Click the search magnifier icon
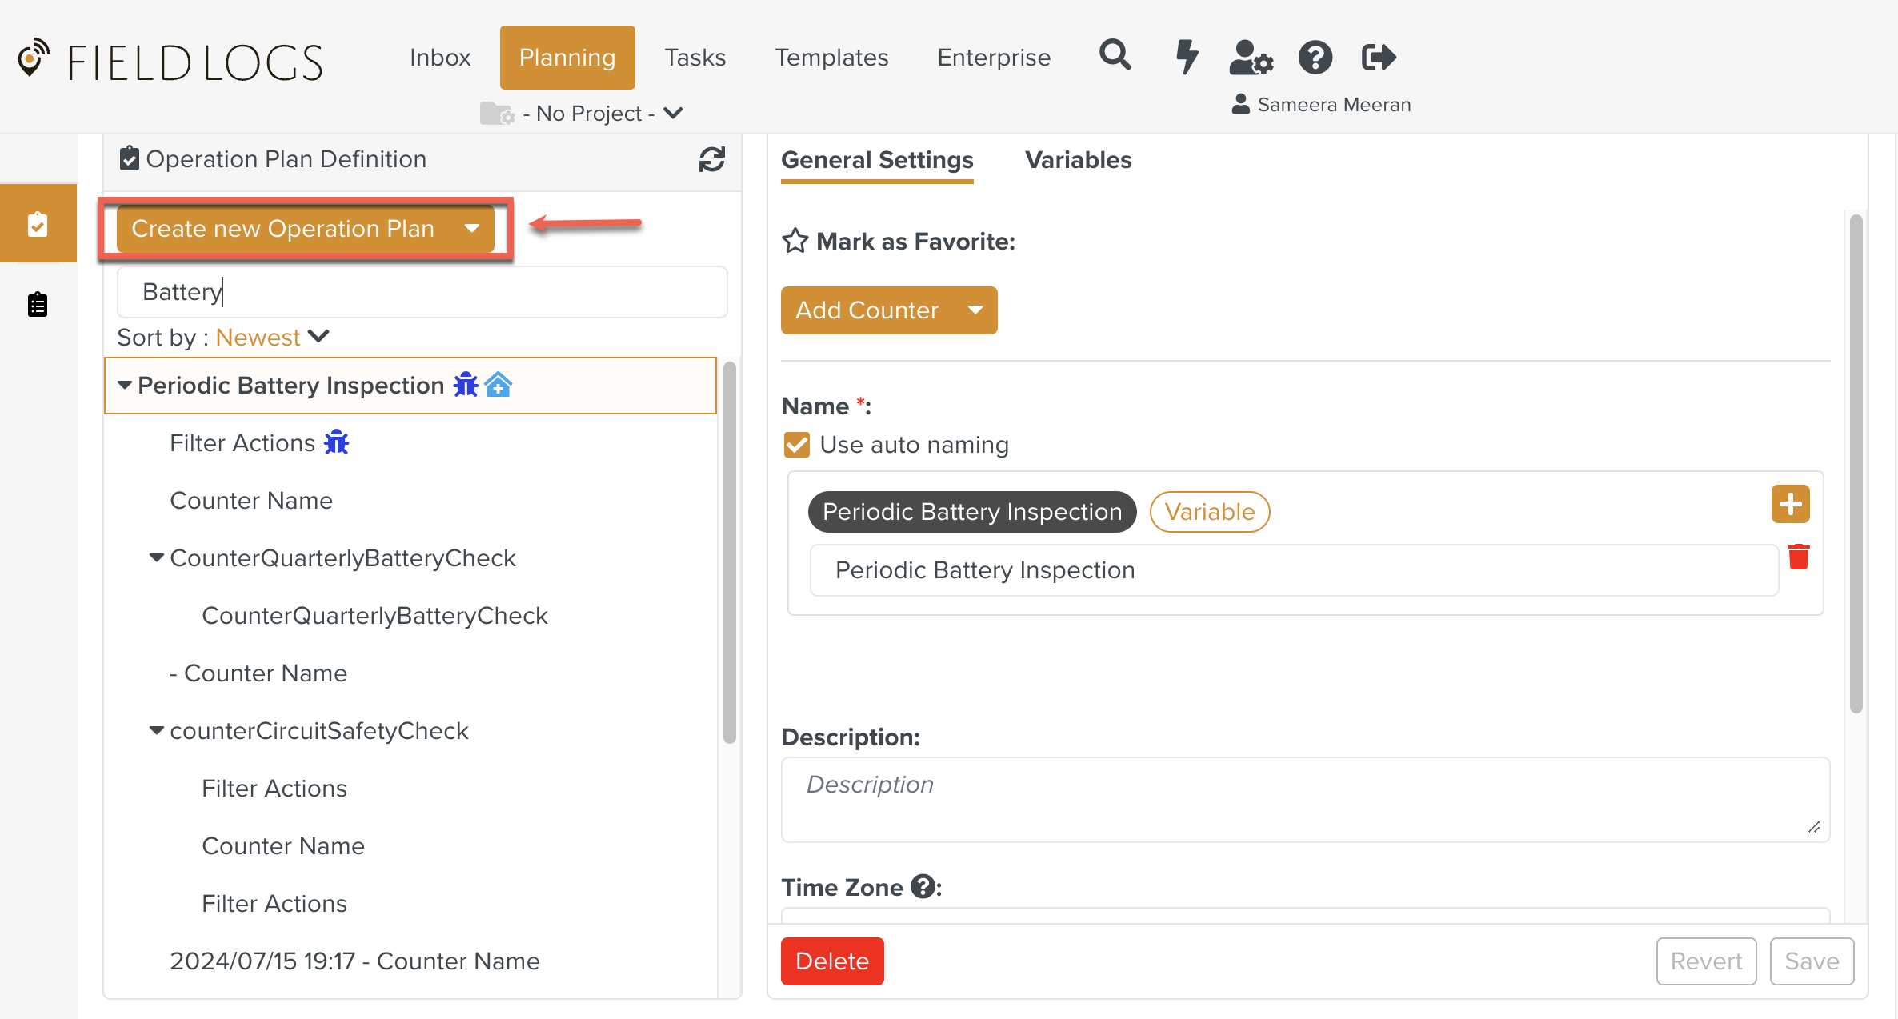Screen dimensions: 1898x1019 (1115, 56)
